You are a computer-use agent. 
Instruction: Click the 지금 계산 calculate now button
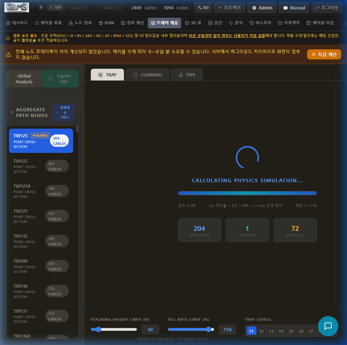324,54
